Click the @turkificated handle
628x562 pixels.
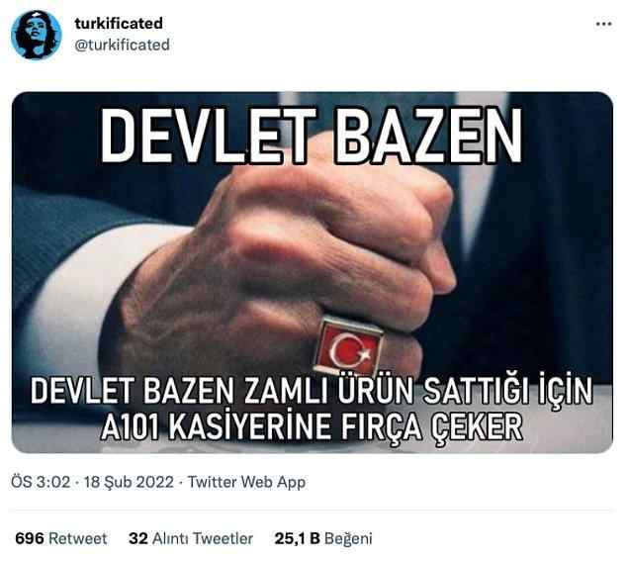(x=122, y=45)
